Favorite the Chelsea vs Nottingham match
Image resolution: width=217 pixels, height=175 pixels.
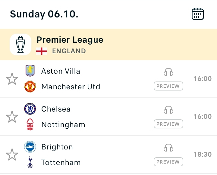pyautogui.click(x=12, y=117)
